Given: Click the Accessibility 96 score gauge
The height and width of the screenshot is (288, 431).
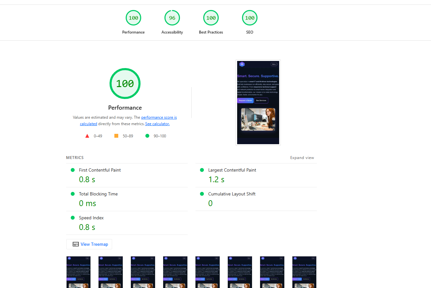Looking at the screenshot, I should [x=172, y=18].
